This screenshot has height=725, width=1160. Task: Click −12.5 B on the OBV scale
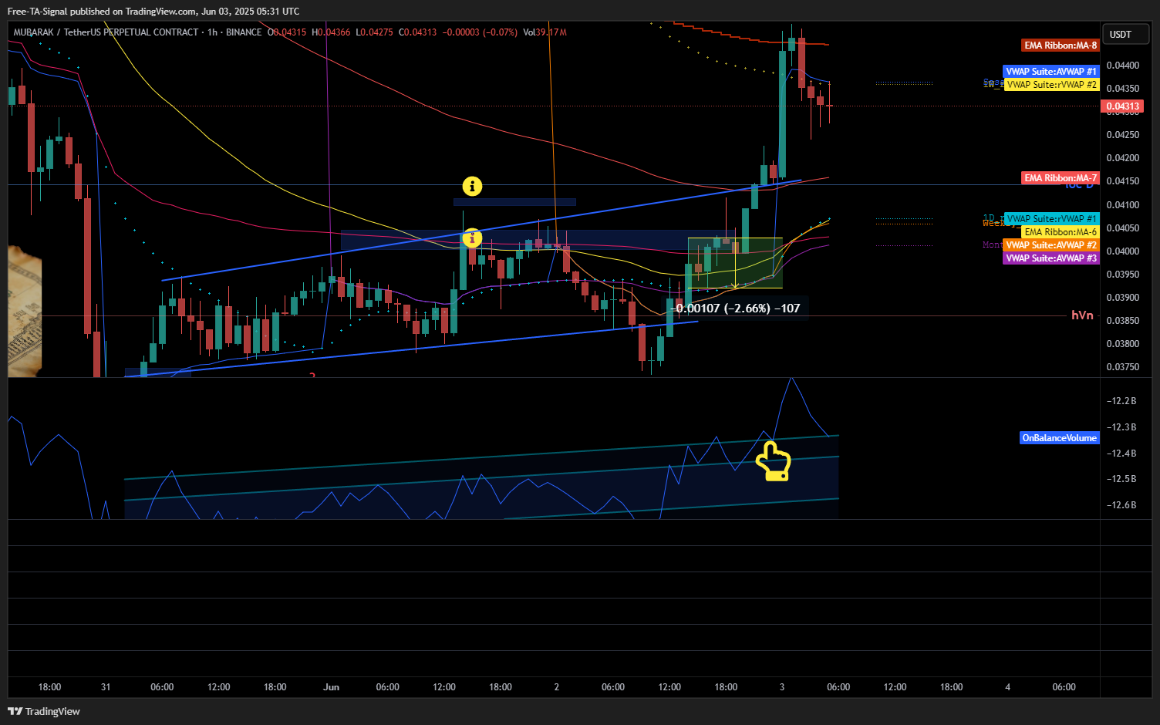[1121, 479]
